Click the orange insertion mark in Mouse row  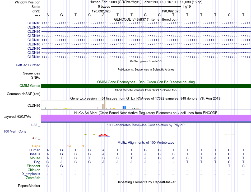83,158
